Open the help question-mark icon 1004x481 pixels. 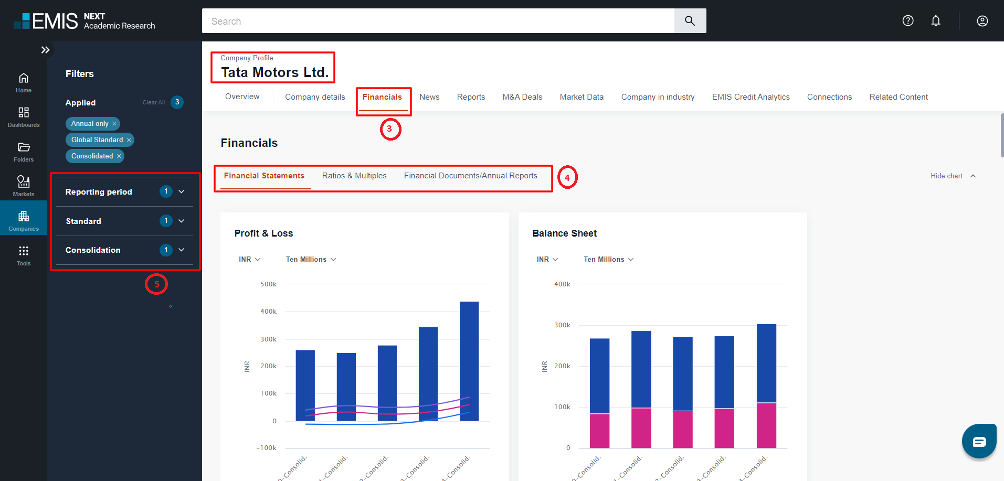[x=908, y=20]
